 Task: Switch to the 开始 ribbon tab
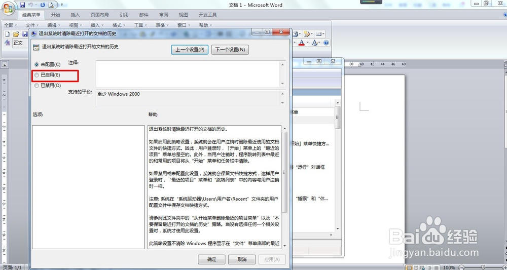pyautogui.click(x=56, y=15)
